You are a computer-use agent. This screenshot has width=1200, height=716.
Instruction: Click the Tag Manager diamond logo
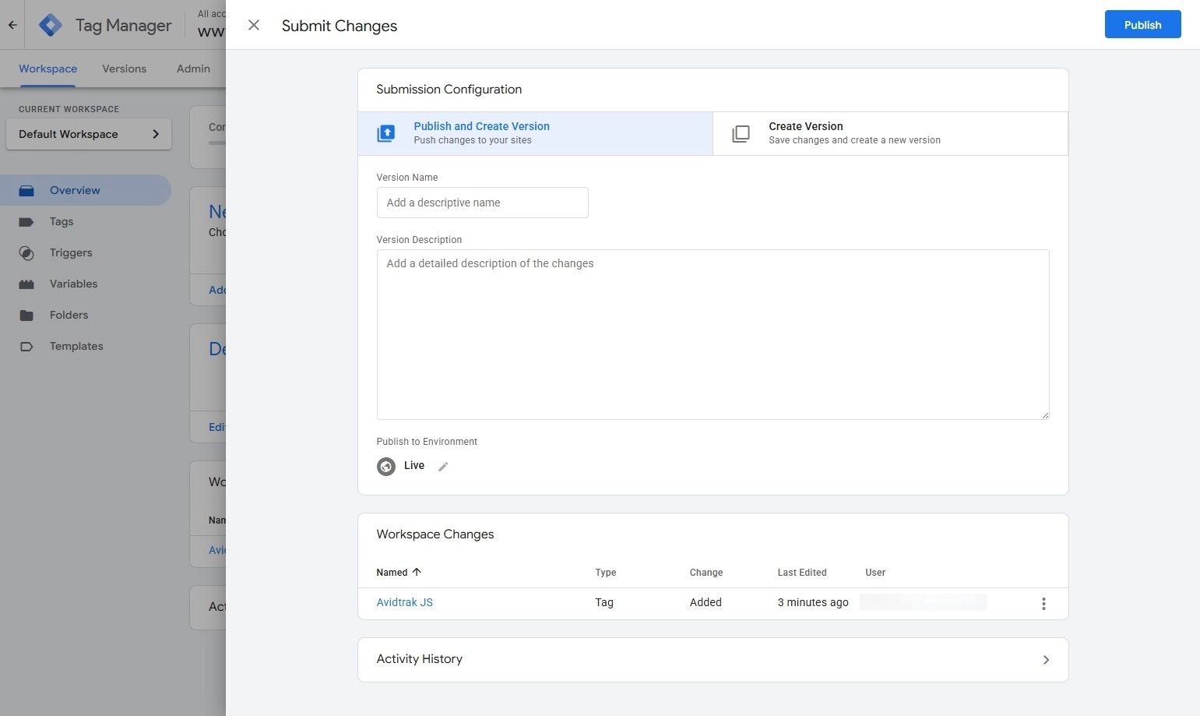pos(50,24)
